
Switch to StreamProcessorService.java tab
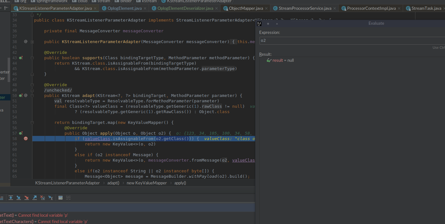click(x=305, y=8)
